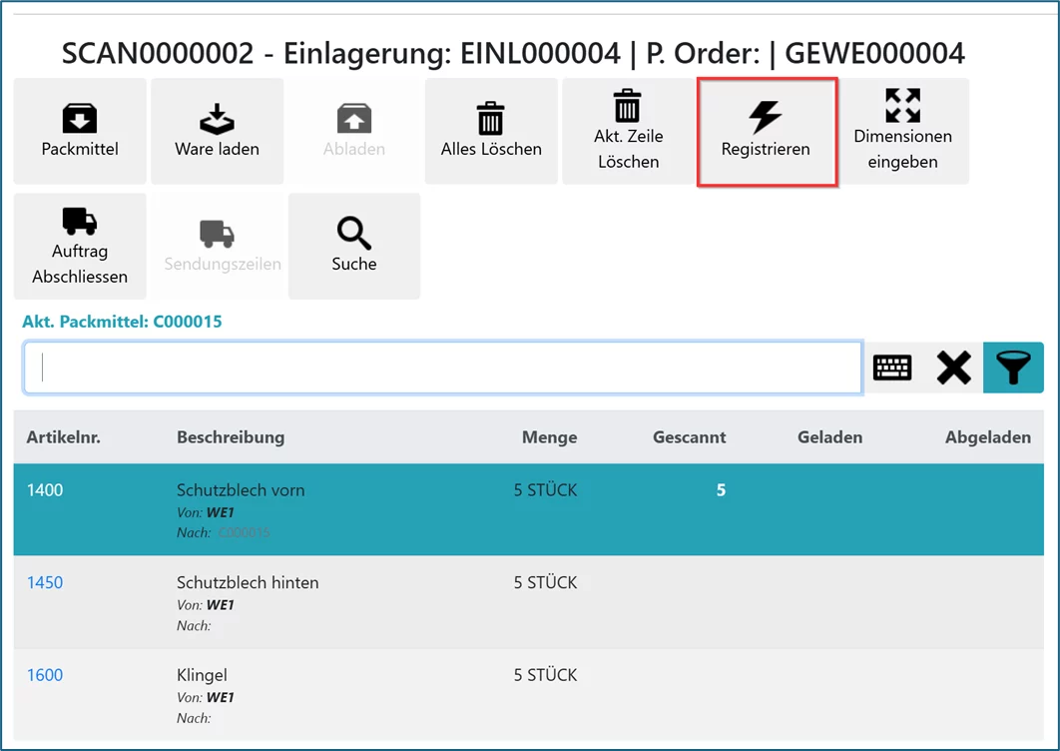The width and height of the screenshot is (1060, 751).
Task: Click the Menge column header
Action: [549, 437]
